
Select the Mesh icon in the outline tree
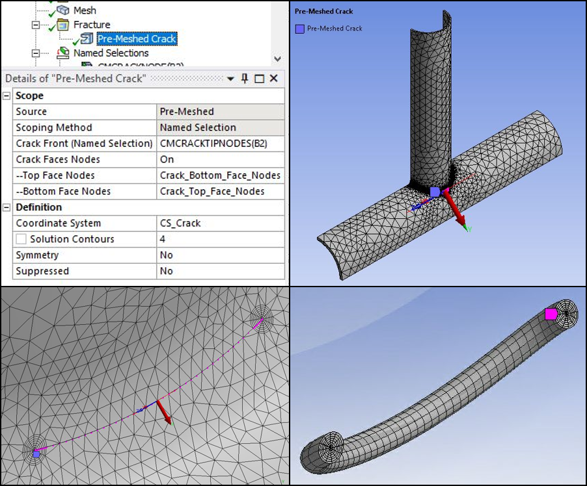click(64, 9)
